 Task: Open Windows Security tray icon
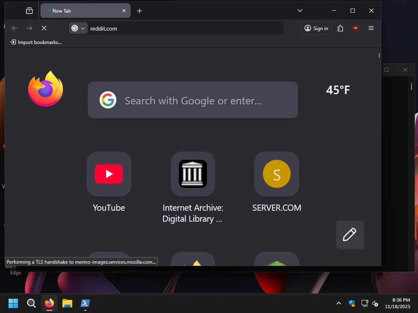[x=352, y=303]
